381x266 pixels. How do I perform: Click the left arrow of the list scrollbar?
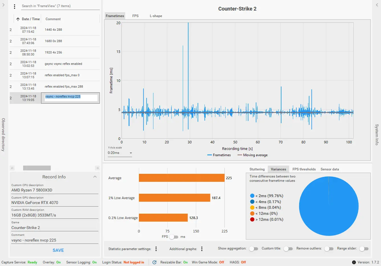pyautogui.click(x=12, y=168)
